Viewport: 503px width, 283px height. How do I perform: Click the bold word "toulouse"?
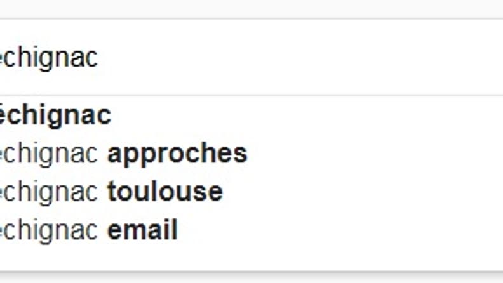click(165, 192)
